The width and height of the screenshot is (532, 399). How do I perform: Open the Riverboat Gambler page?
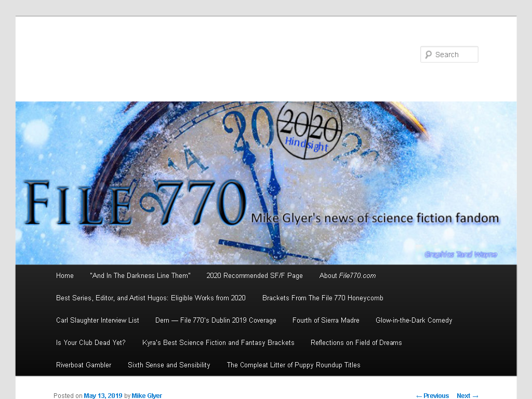84,365
